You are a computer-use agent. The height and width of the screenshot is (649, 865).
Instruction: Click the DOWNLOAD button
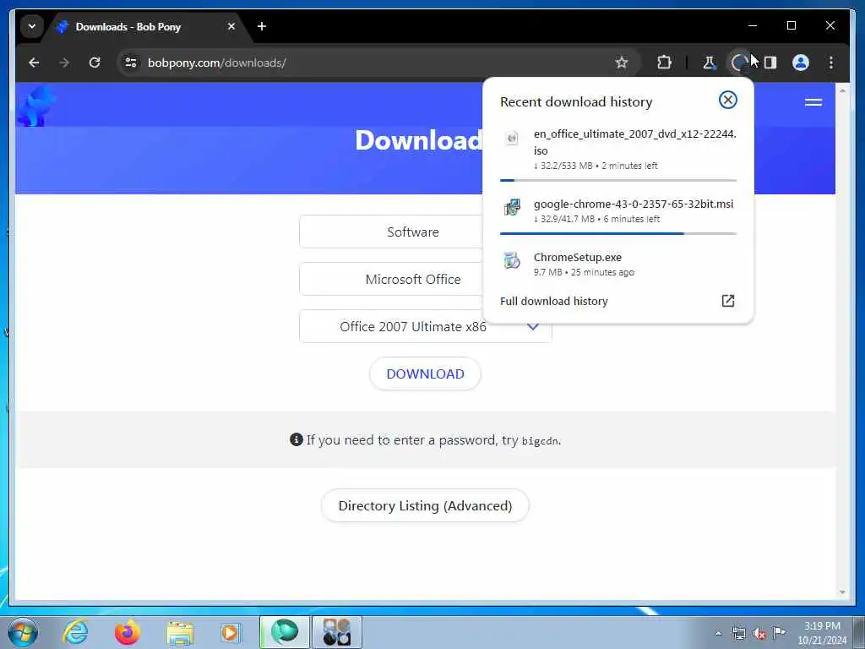pos(425,374)
